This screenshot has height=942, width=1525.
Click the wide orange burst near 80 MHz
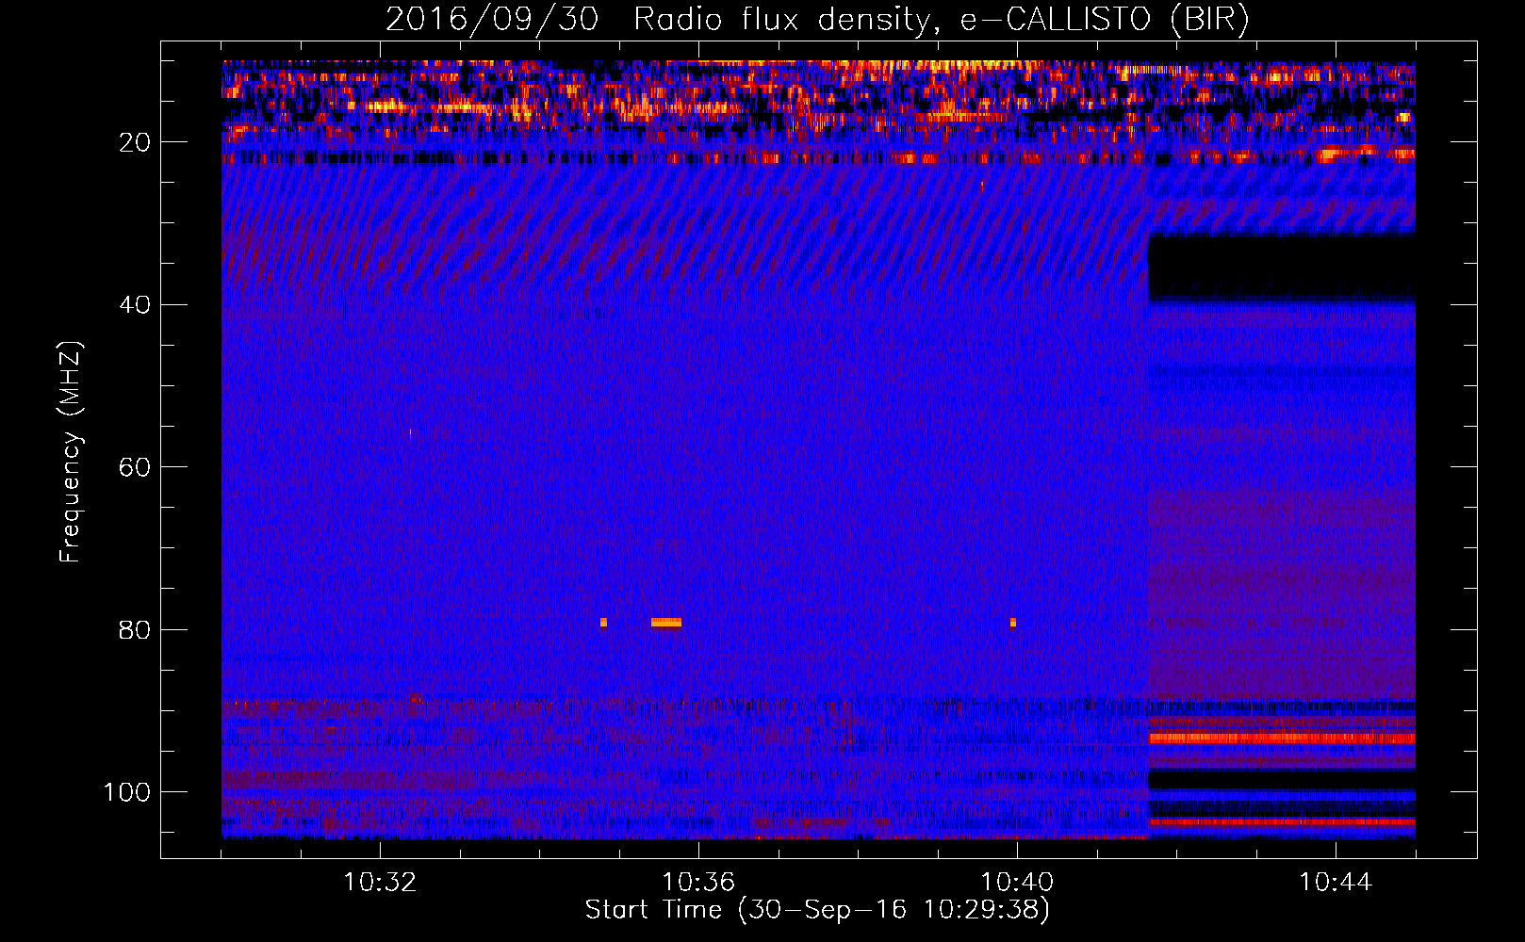(666, 623)
